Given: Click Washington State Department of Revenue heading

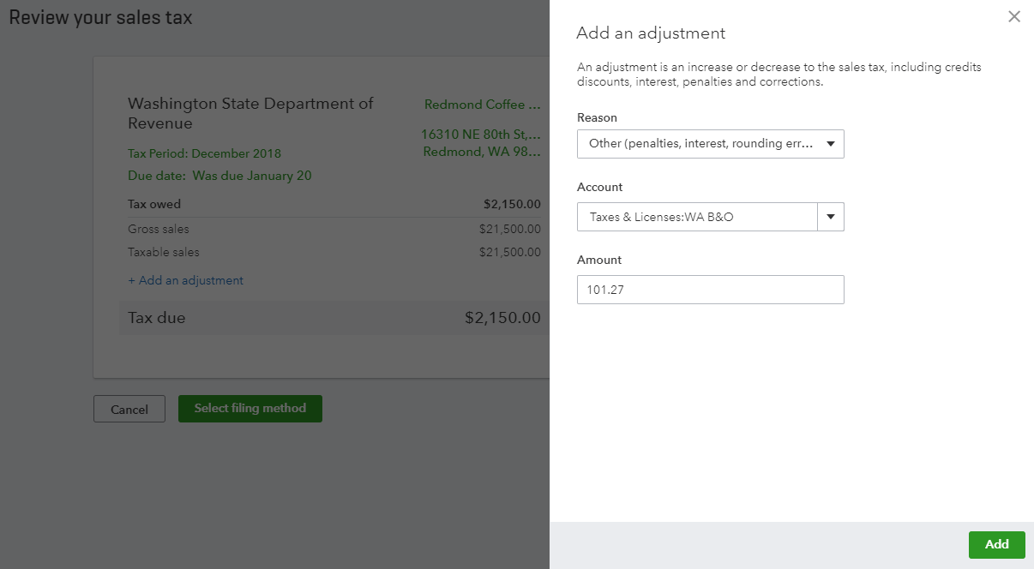Looking at the screenshot, I should (x=250, y=113).
